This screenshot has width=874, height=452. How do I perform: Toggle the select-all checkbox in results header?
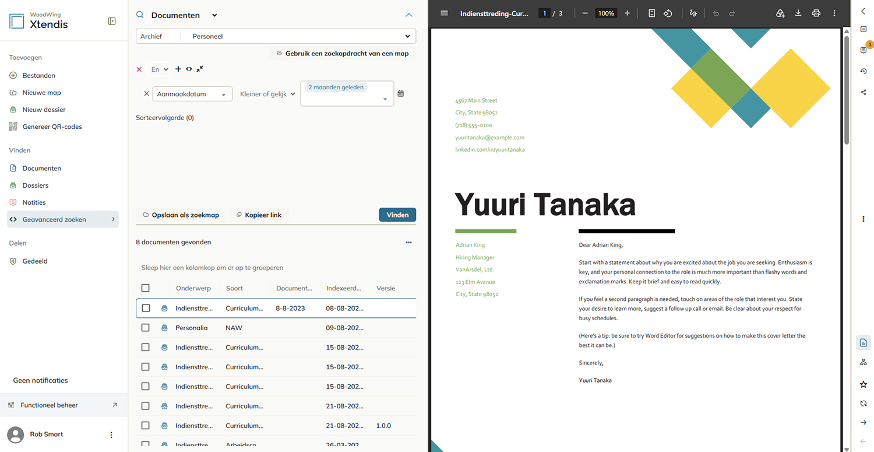pyautogui.click(x=146, y=288)
